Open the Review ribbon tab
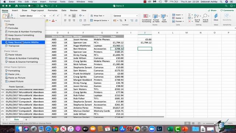 74,10
